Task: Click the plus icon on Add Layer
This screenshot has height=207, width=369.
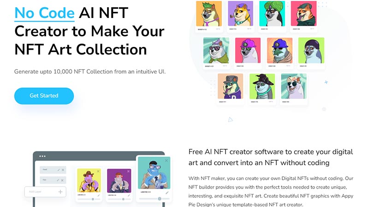Action: coord(60,191)
